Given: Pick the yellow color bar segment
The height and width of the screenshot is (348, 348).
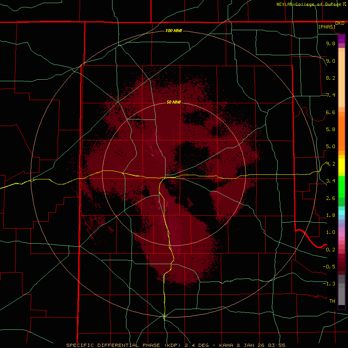Looking at the screenshot, I should point(341,165).
